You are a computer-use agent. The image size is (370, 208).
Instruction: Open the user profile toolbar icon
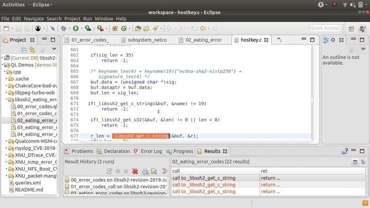pyautogui.click(x=38, y=28)
